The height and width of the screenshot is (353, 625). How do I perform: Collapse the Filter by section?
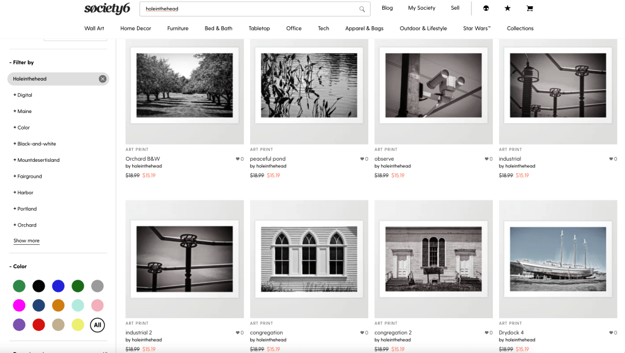click(x=22, y=62)
